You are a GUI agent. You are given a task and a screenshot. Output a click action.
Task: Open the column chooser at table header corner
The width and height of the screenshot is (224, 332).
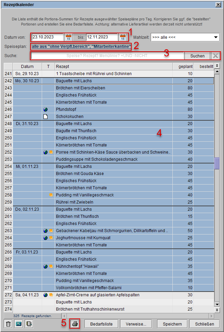click(217, 66)
